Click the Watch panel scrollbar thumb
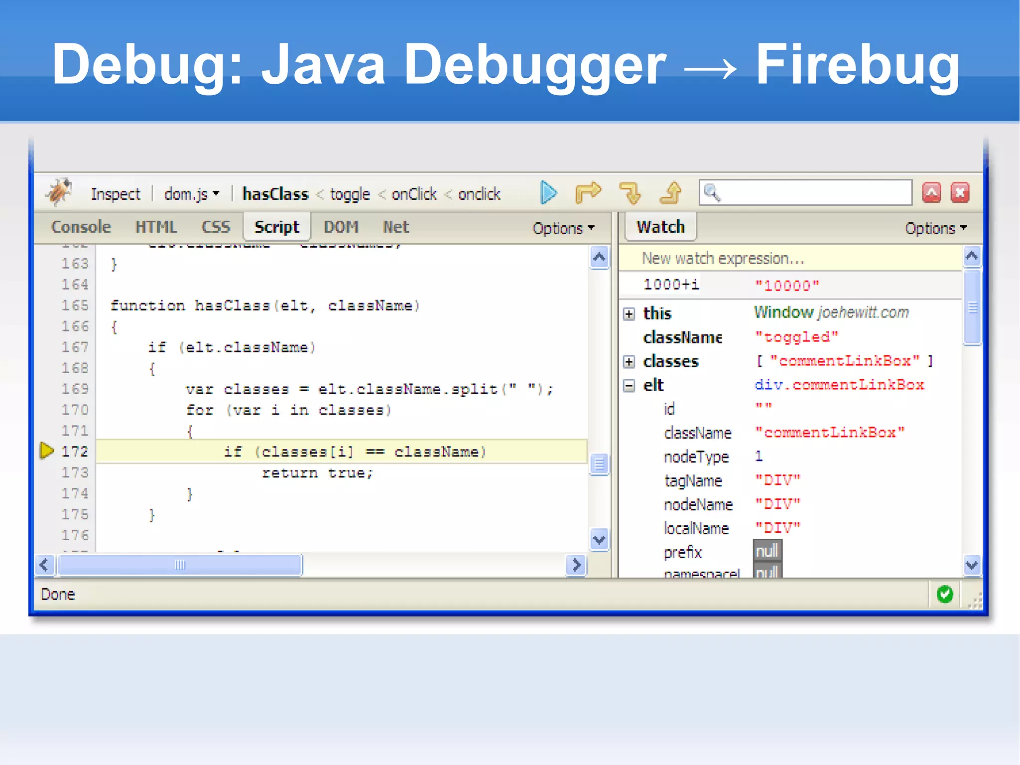Viewport: 1020px width, 765px height. coord(972,307)
